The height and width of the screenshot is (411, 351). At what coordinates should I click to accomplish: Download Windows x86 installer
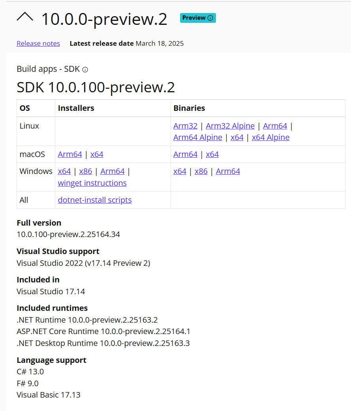pos(86,171)
